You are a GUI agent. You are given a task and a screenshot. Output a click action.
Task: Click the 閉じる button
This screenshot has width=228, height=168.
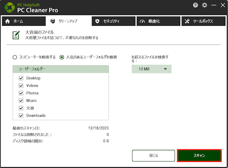tap(154, 156)
